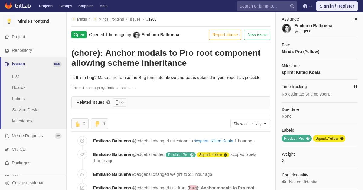Click the Minds Frontend lightbulb project avatar
Screen dimensions: 363x190
[x=9, y=21]
